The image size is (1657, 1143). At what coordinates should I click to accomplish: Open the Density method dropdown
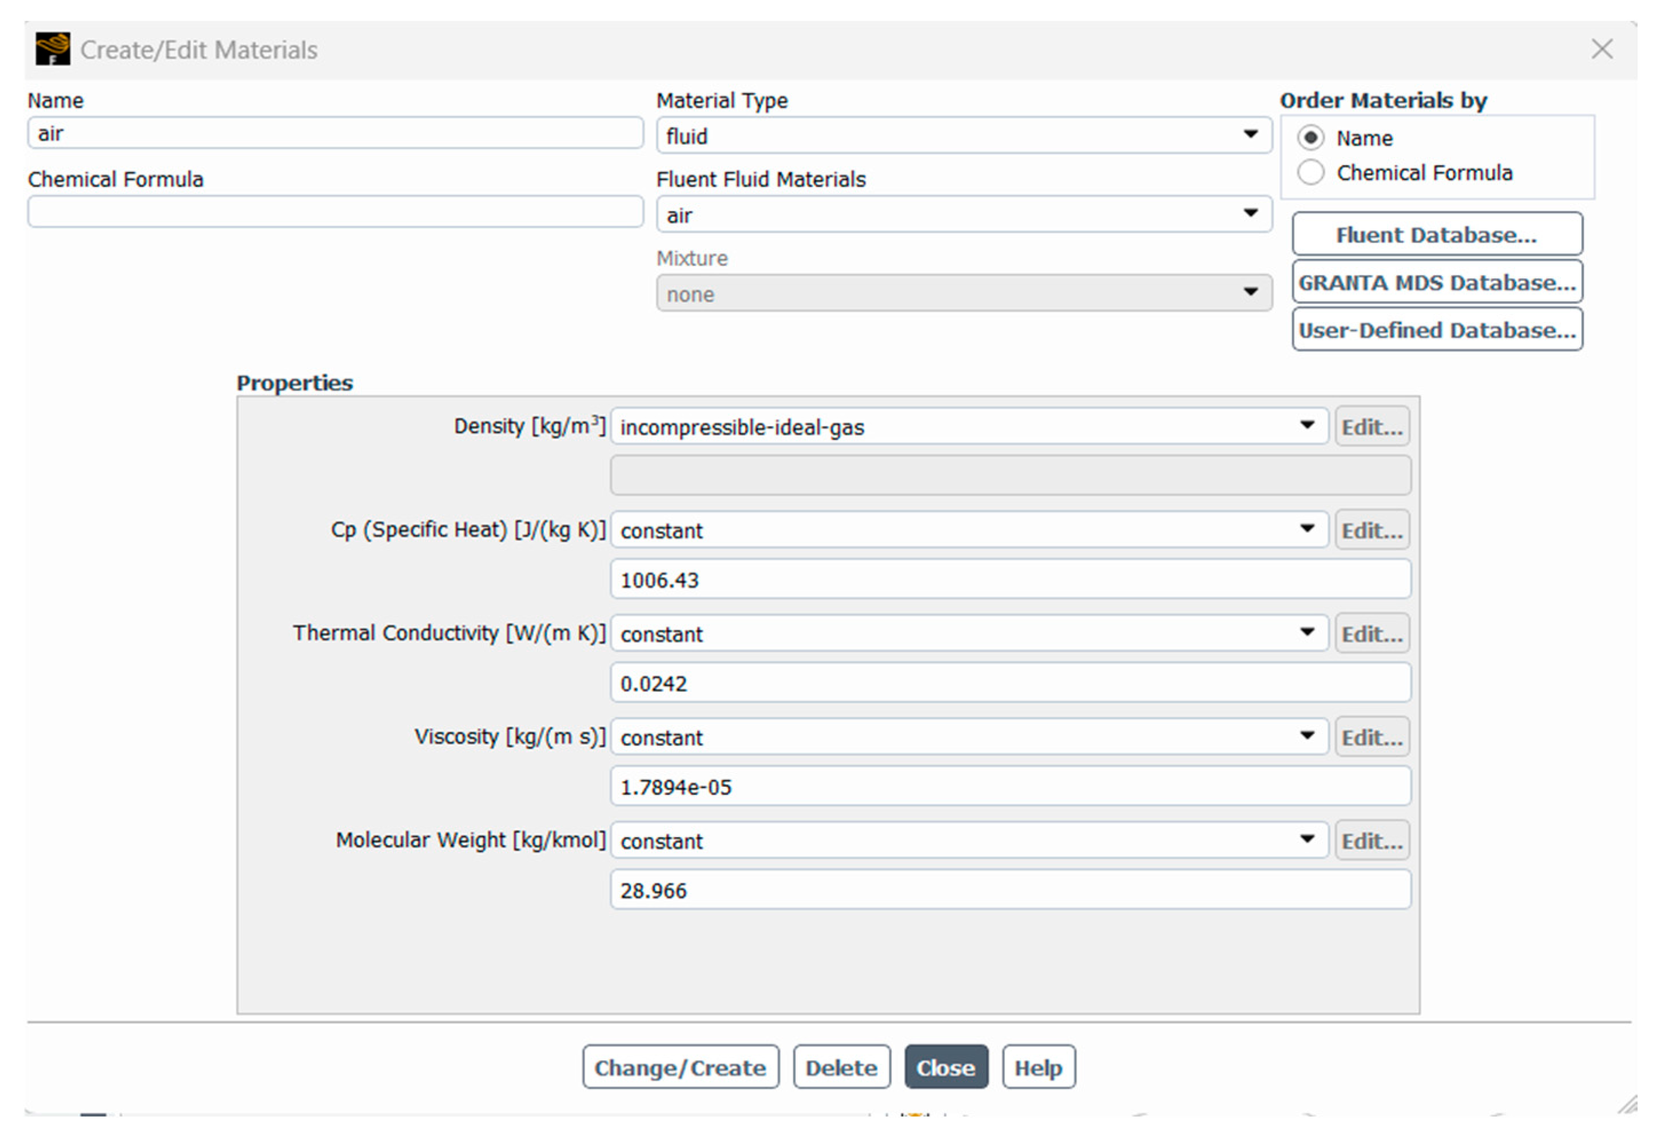[x=968, y=427]
